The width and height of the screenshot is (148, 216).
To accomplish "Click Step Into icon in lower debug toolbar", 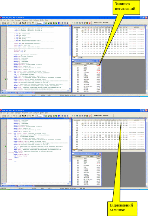I will (x=80, y=116).
